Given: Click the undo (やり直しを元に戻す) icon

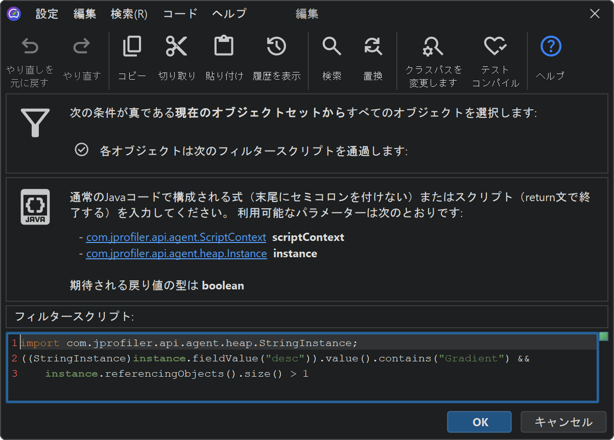Looking at the screenshot, I should (x=30, y=47).
